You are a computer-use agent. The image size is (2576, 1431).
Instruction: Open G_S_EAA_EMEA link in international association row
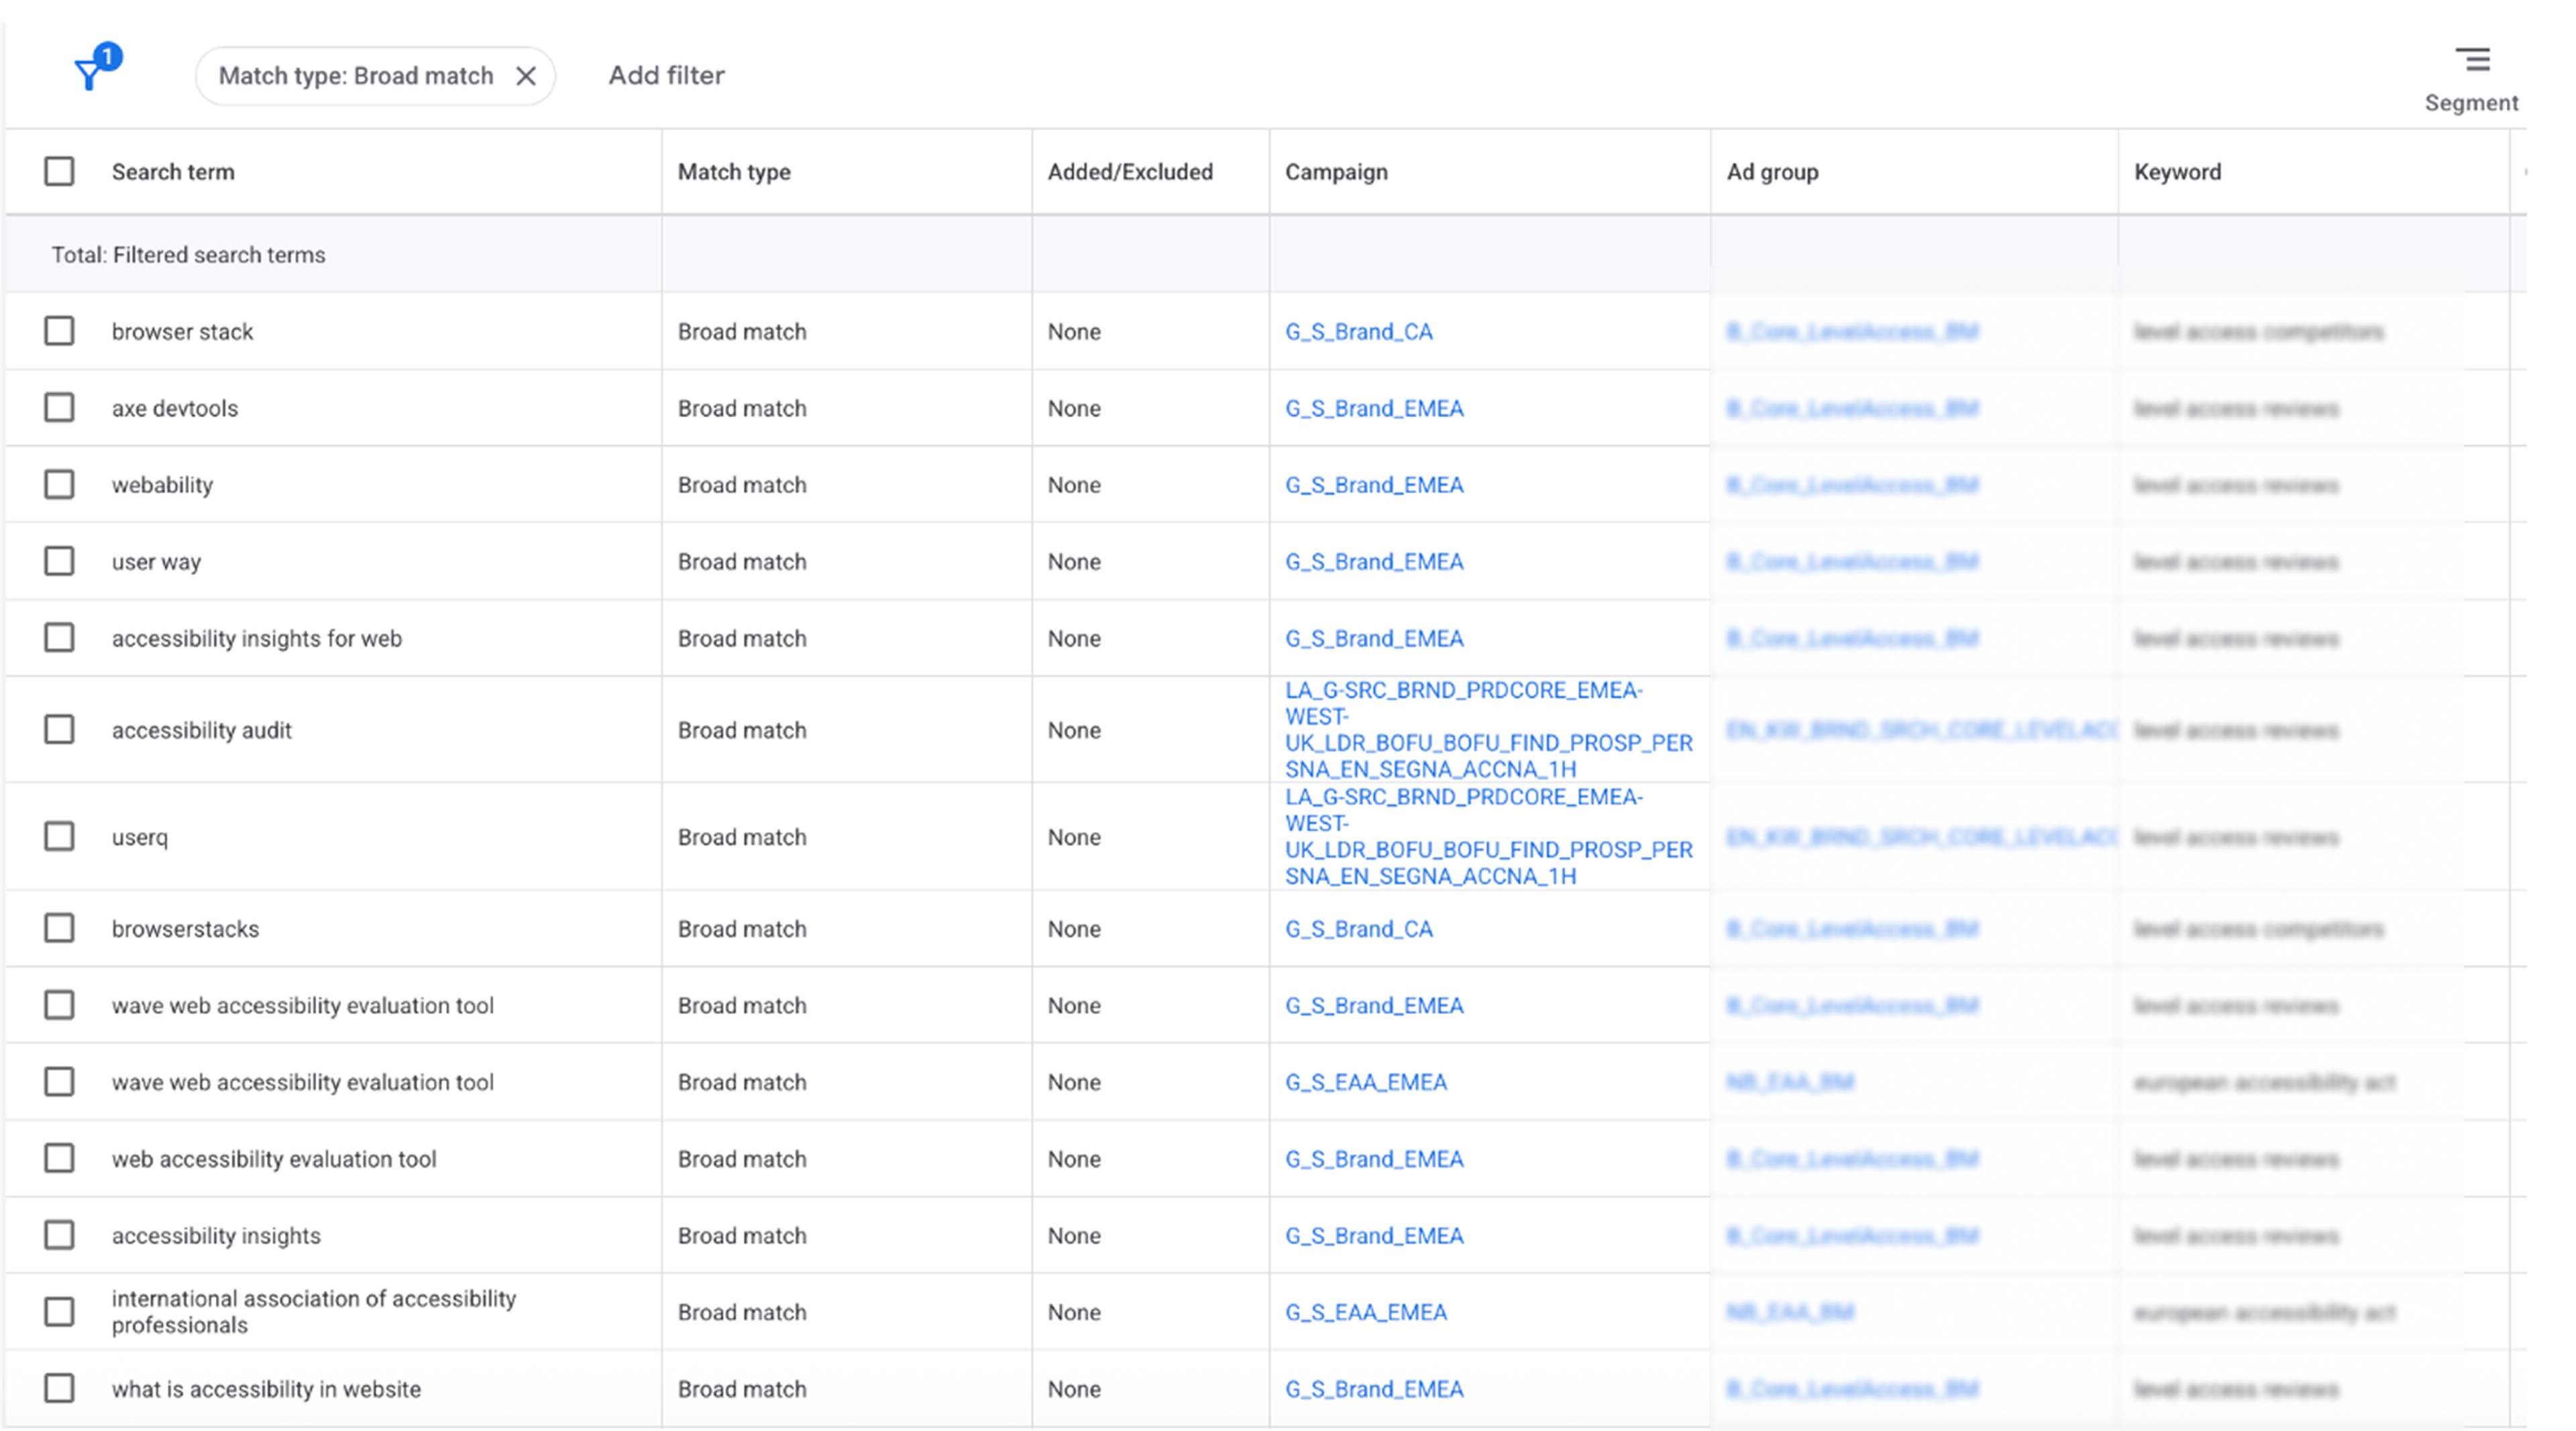click(x=1366, y=1312)
